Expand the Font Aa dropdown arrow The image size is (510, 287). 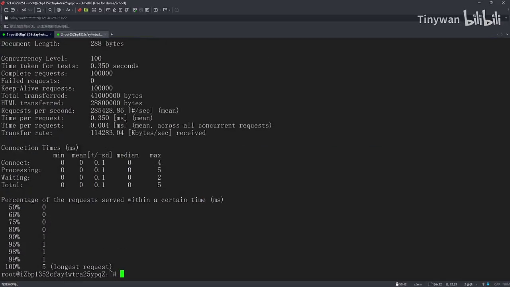pyautogui.click(x=73, y=10)
